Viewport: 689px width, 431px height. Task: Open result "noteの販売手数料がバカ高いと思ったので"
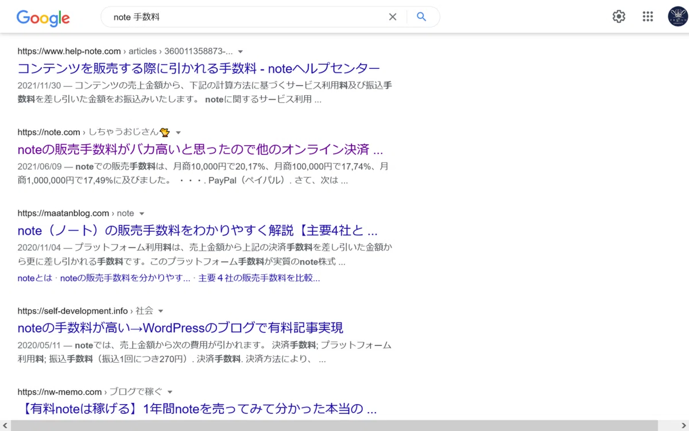(200, 150)
